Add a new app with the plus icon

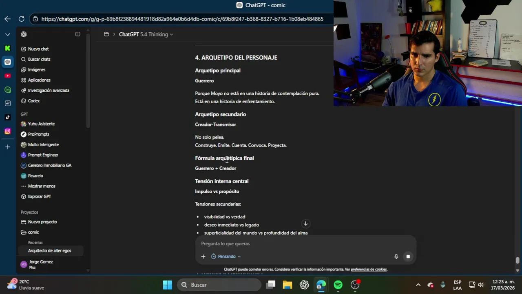point(7,147)
